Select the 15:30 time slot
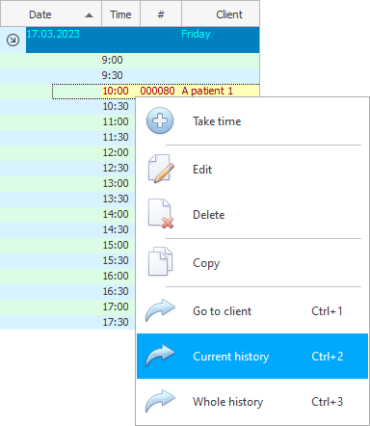 [x=116, y=260]
